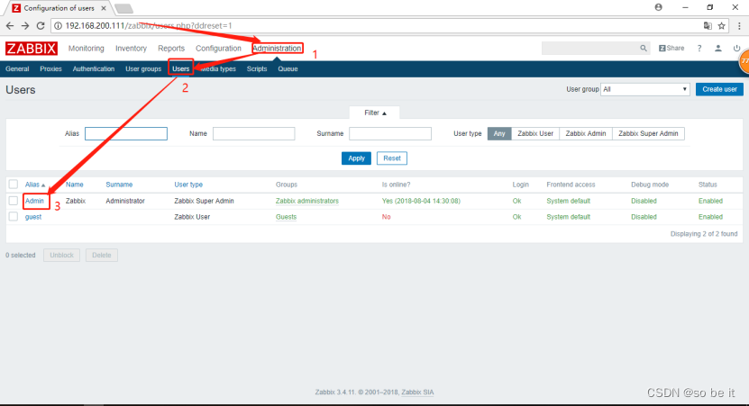749x406 pixels.
Task: Go to the Users submenu
Action: (x=181, y=69)
